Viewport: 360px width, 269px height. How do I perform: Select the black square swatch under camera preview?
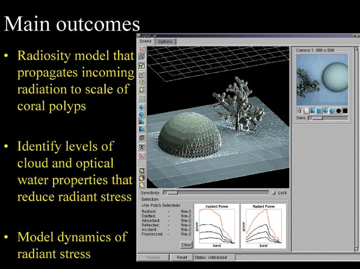tap(345, 110)
